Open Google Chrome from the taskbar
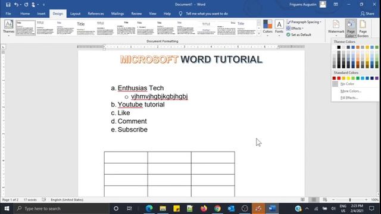Viewport: 381px width, 214px height. (x=217, y=209)
